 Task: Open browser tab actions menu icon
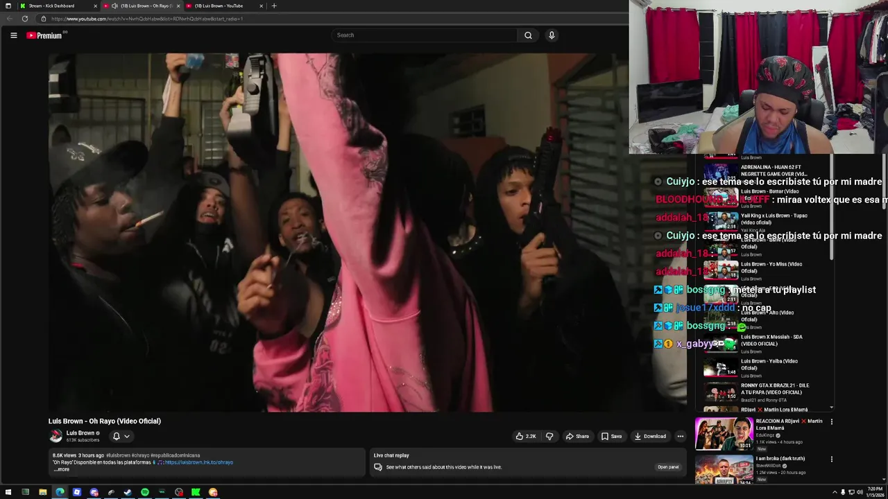tap(8, 6)
